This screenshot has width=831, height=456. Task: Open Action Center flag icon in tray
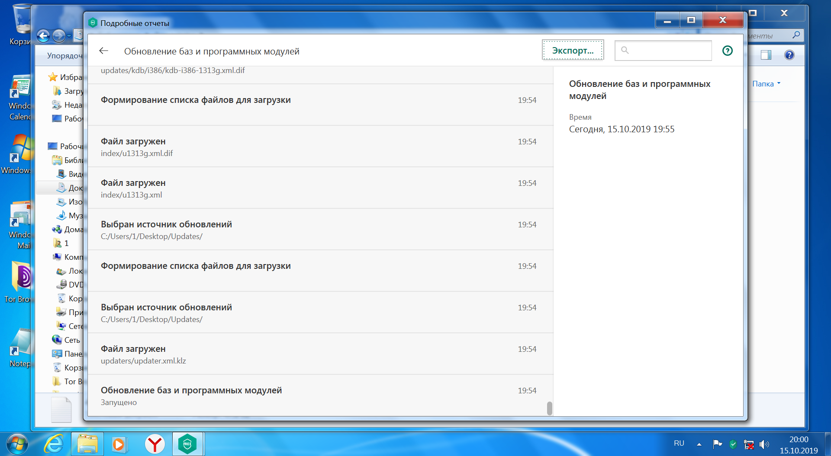click(x=717, y=444)
